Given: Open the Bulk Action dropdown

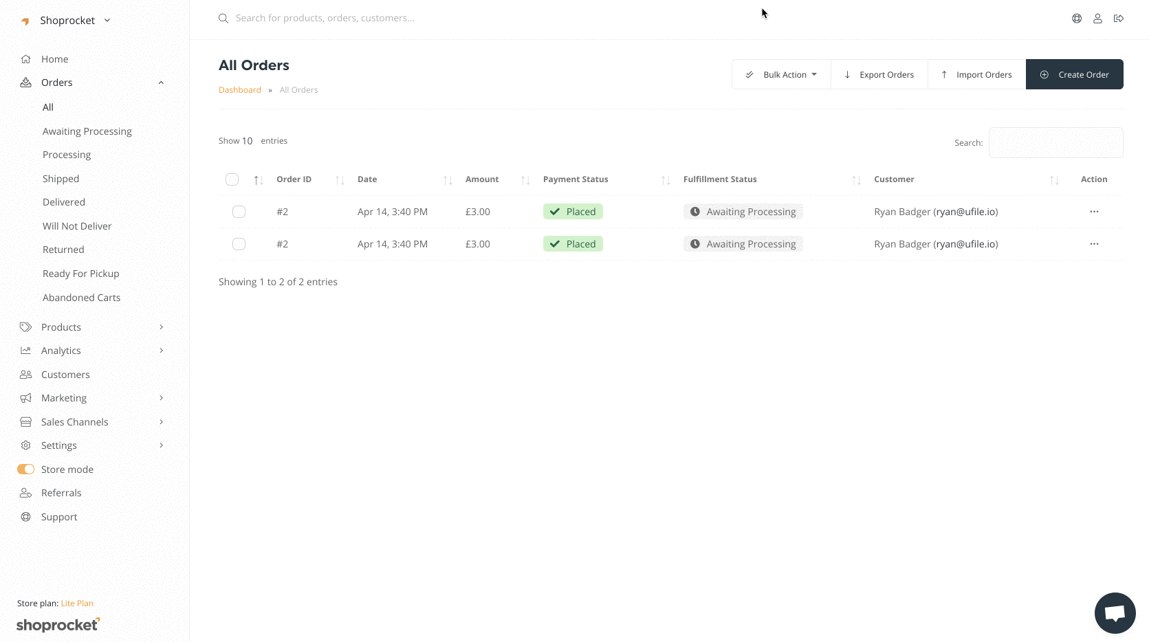Looking at the screenshot, I should (782, 74).
